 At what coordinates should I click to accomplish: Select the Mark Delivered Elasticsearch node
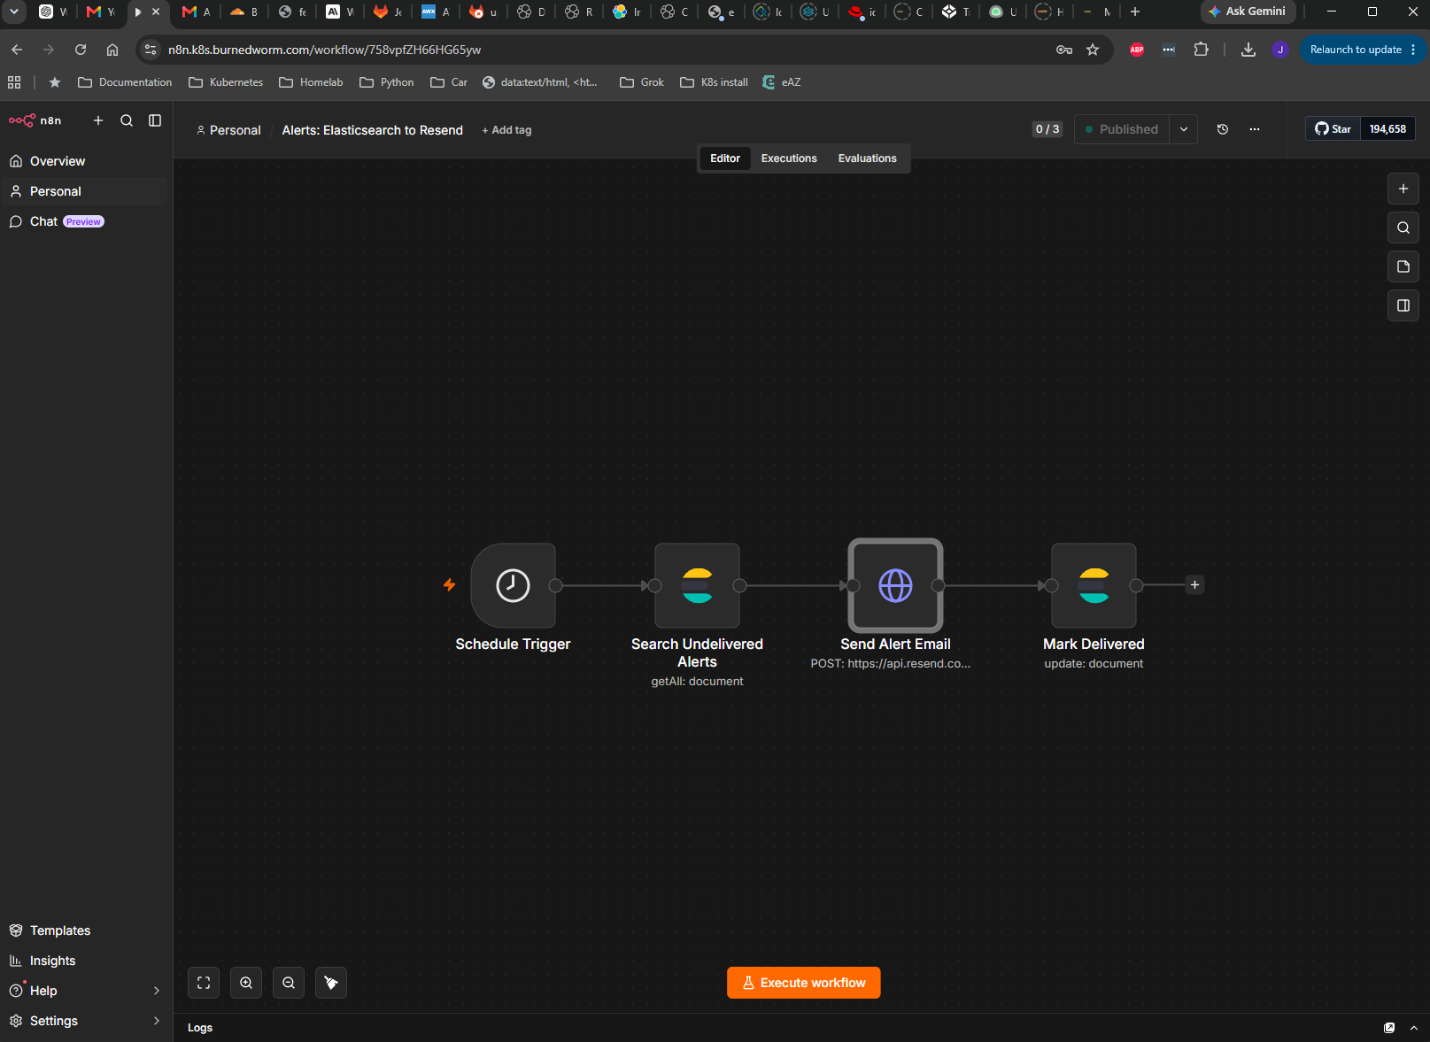[x=1094, y=585]
